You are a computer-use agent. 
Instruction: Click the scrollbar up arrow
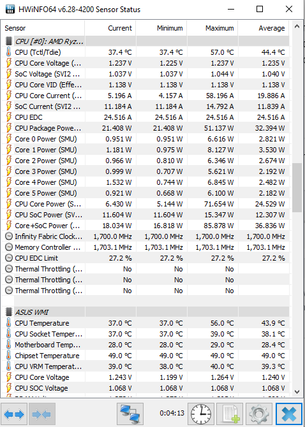pos(297,26)
